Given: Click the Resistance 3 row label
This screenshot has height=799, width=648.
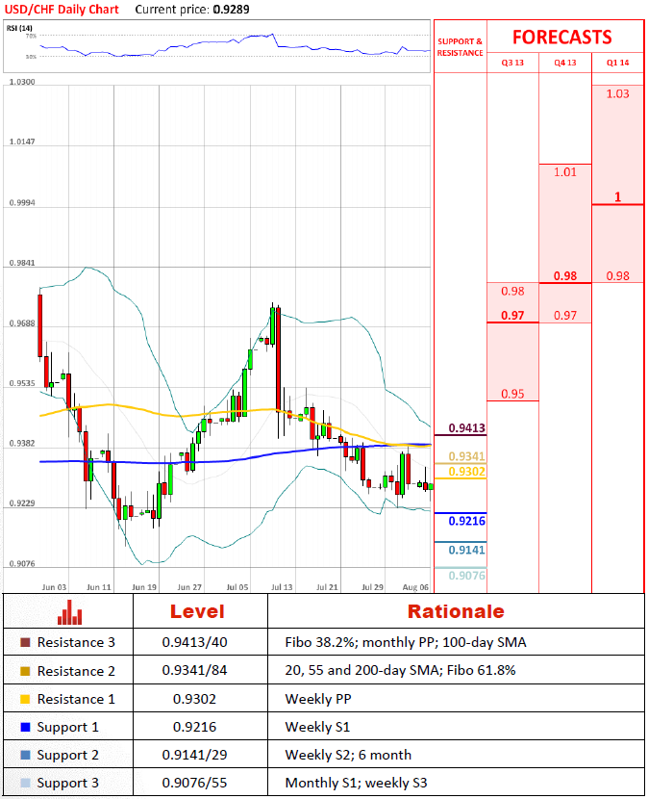Looking at the screenshot, I should point(76,642).
